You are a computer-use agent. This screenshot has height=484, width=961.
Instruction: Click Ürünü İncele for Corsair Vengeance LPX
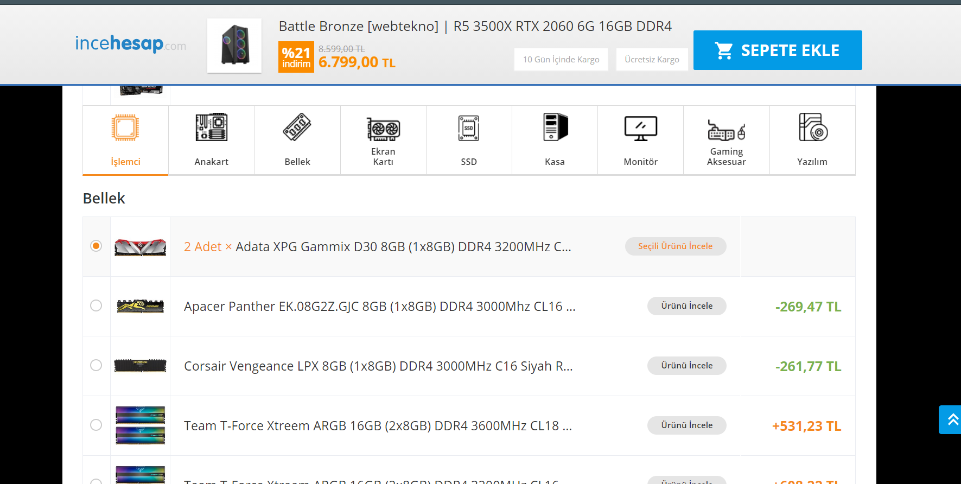(x=687, y=366)
